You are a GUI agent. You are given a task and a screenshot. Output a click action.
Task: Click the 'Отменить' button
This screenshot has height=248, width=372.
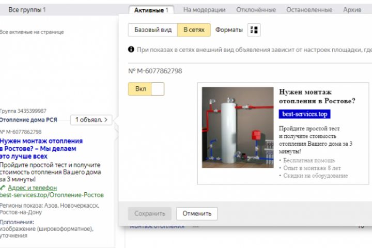[197, 213]
